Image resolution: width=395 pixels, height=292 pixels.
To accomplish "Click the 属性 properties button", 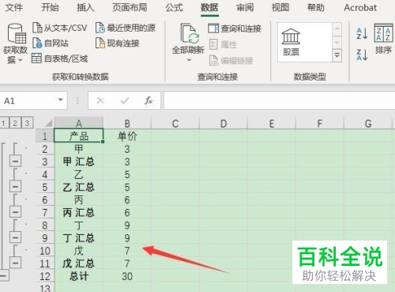I will click(x=224, y=44).
